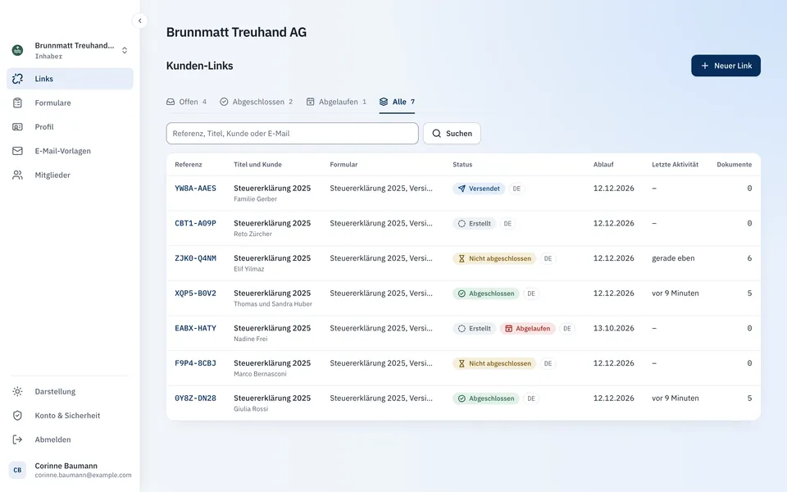Click the Formular column header
This screenshot has width=787, height=492.
pos(343,165)
